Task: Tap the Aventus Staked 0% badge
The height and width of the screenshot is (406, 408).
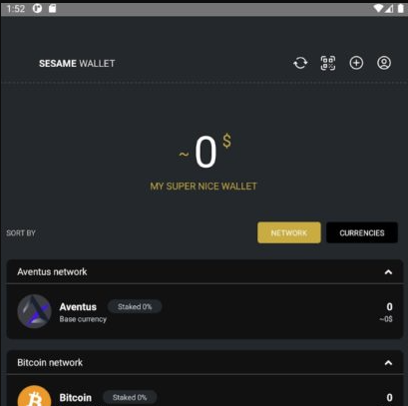Action: pyautogui.click(x=135, y=306)
